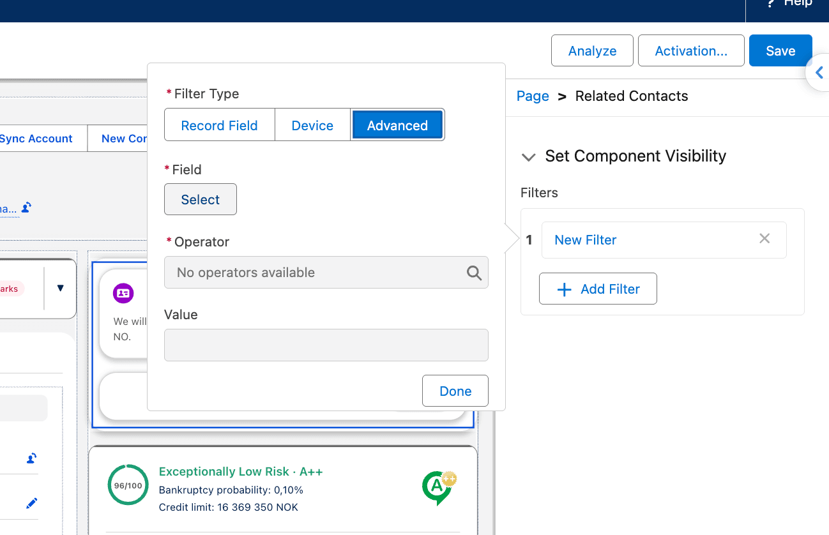Click the Value input field
The width and height of the screenshot is (829, 535).
(326, 345)
